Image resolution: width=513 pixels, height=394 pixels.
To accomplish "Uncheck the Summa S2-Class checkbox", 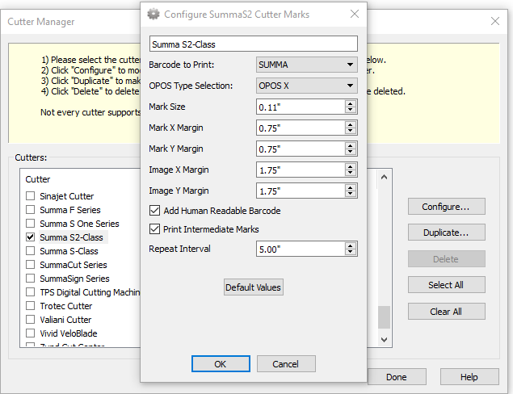I will point(31,237).
